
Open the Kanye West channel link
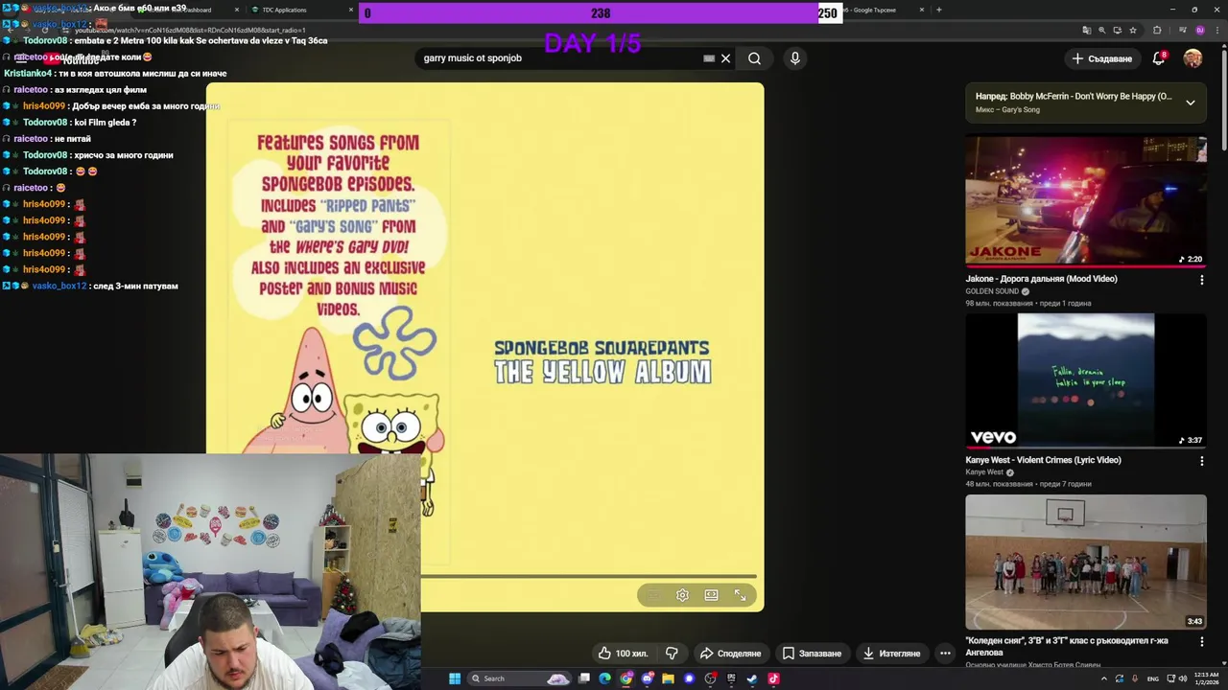coord(984,472)
